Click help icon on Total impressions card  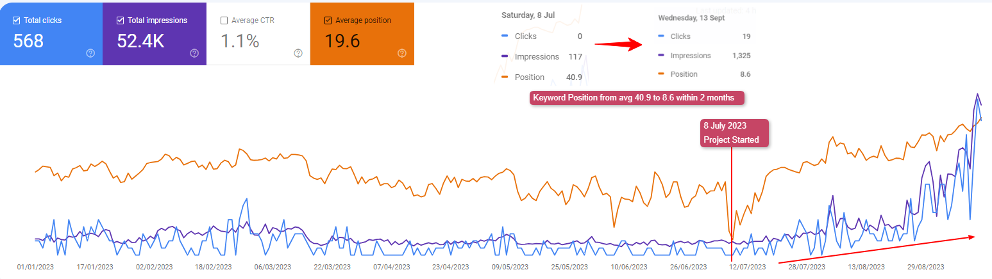[194, 53]
